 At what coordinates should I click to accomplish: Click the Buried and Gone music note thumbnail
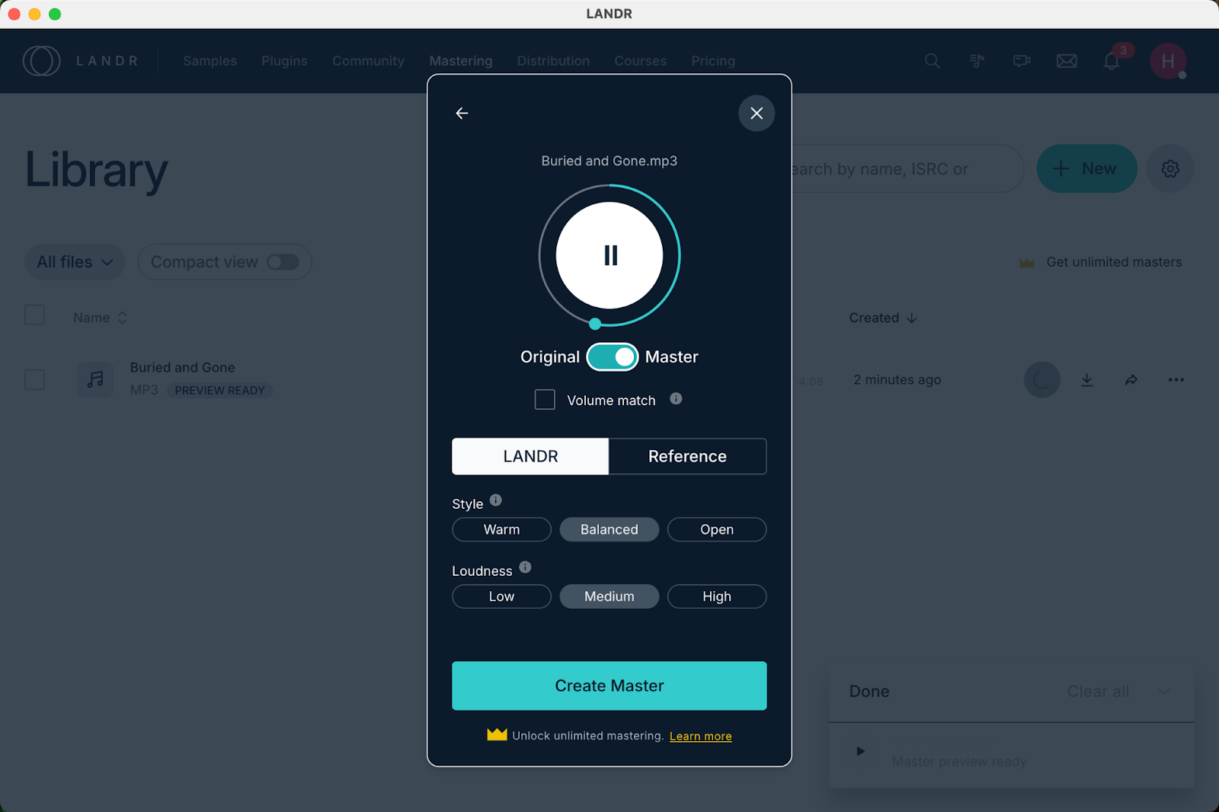click(95, 379)
